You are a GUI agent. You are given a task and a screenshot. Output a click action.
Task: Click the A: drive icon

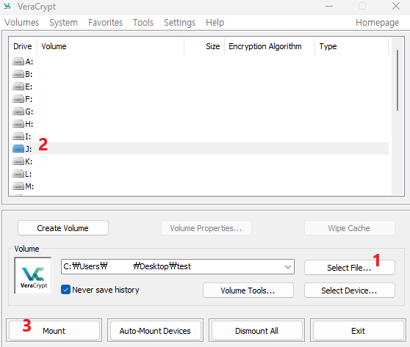click(18, 62)
